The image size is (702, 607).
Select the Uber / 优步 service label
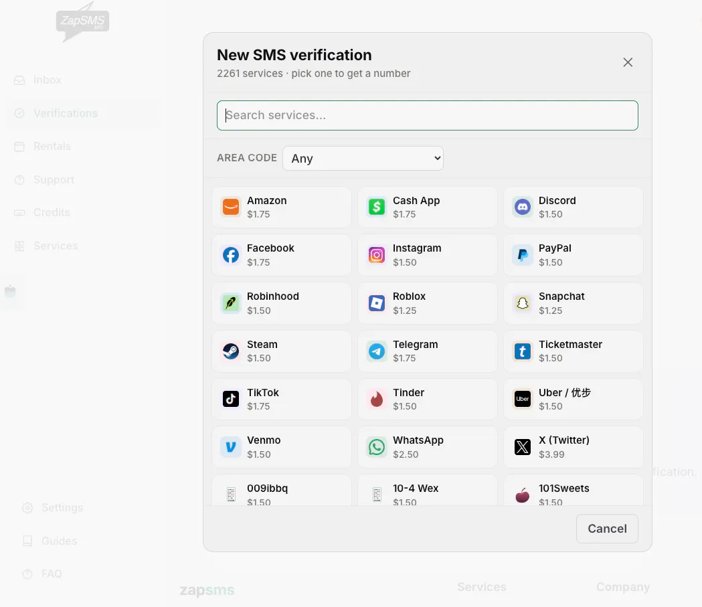pyautogui.click(x=565, y=393)
